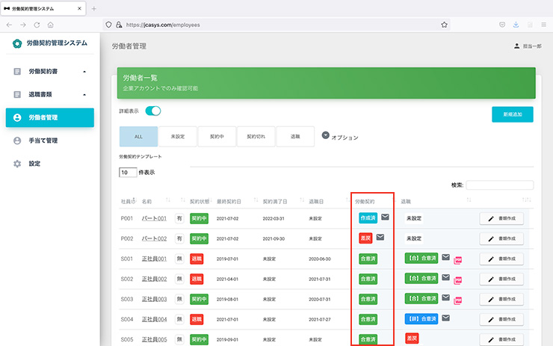Click 書類作成 button for S004

[x=501, y=319]
